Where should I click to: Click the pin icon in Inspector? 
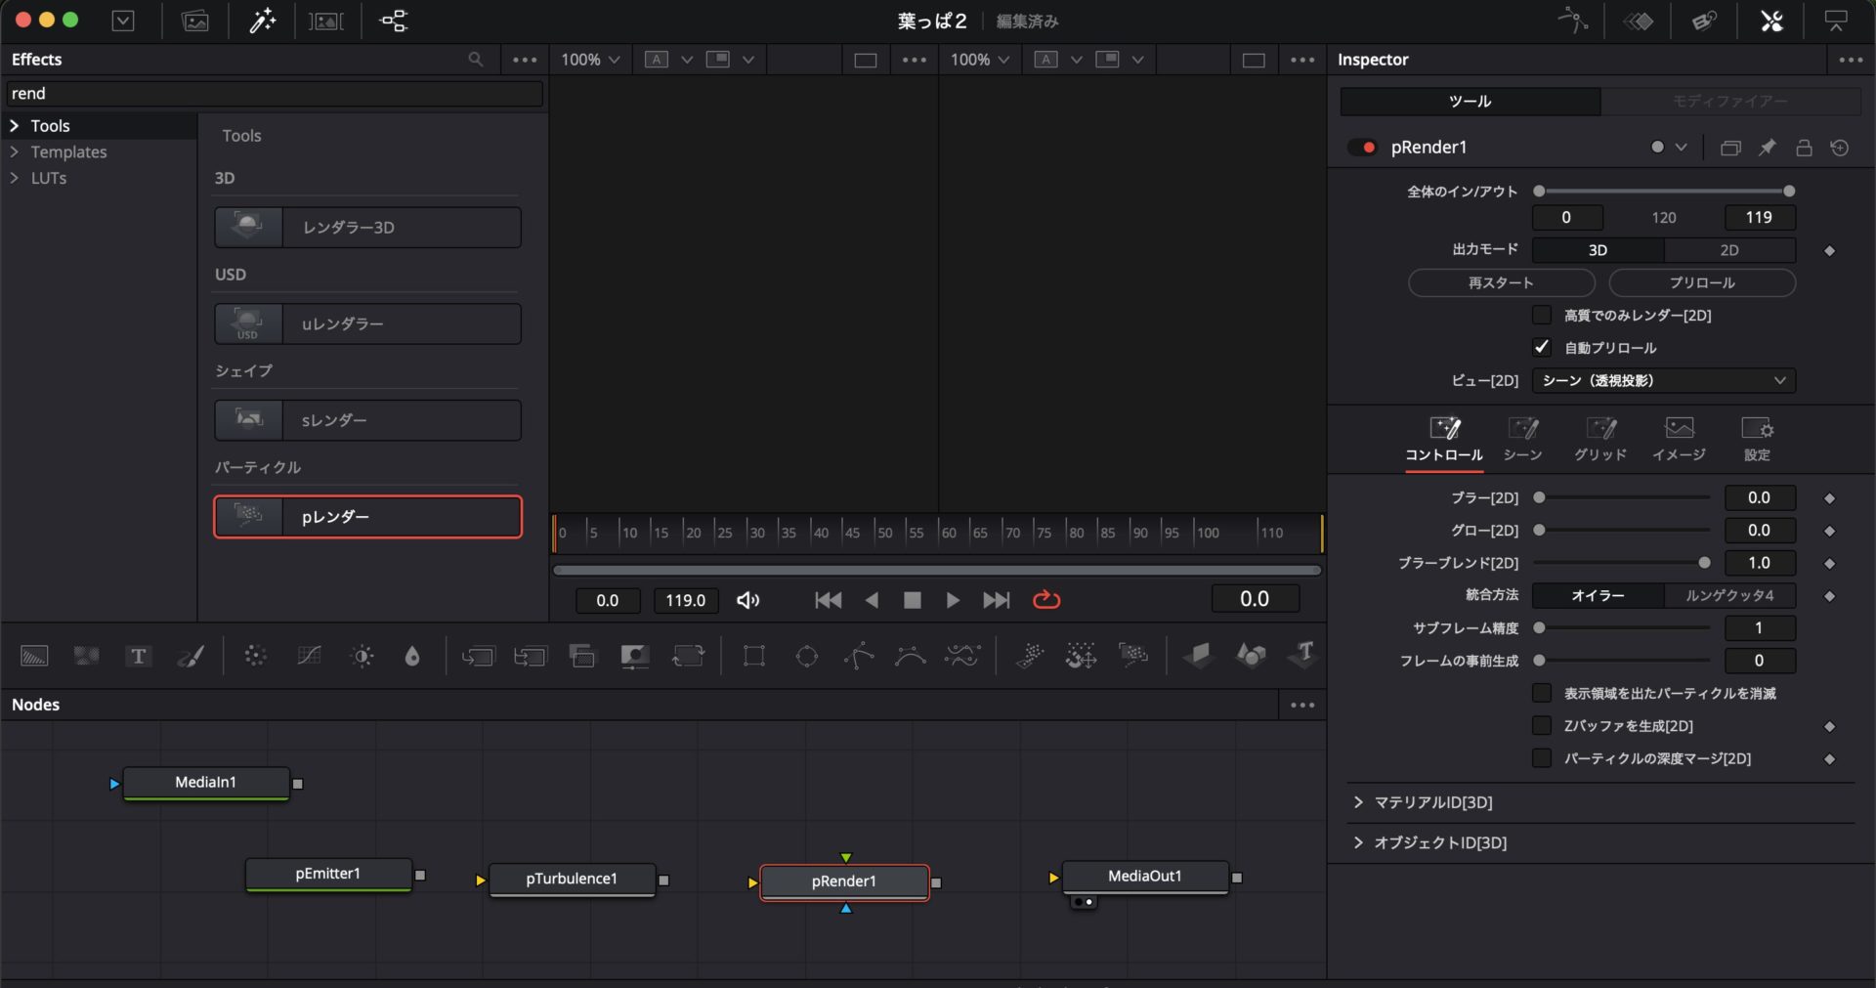(x=1768, y=148)
